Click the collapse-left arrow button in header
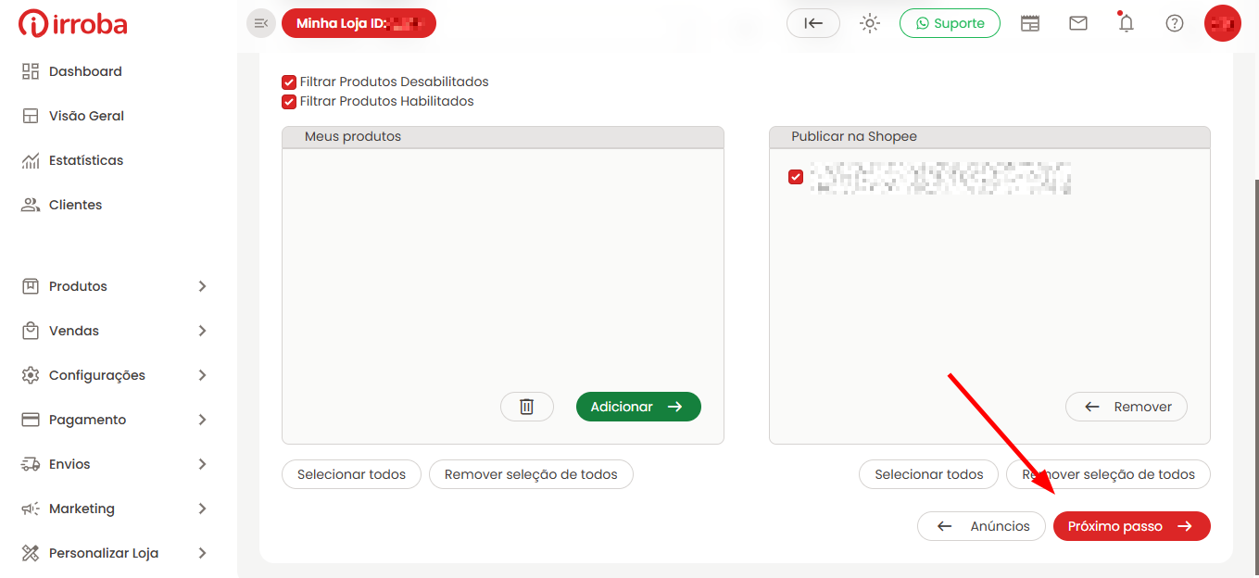This screenshot has height=578, width=1259. pyautogui.click(x=813, y=23)
